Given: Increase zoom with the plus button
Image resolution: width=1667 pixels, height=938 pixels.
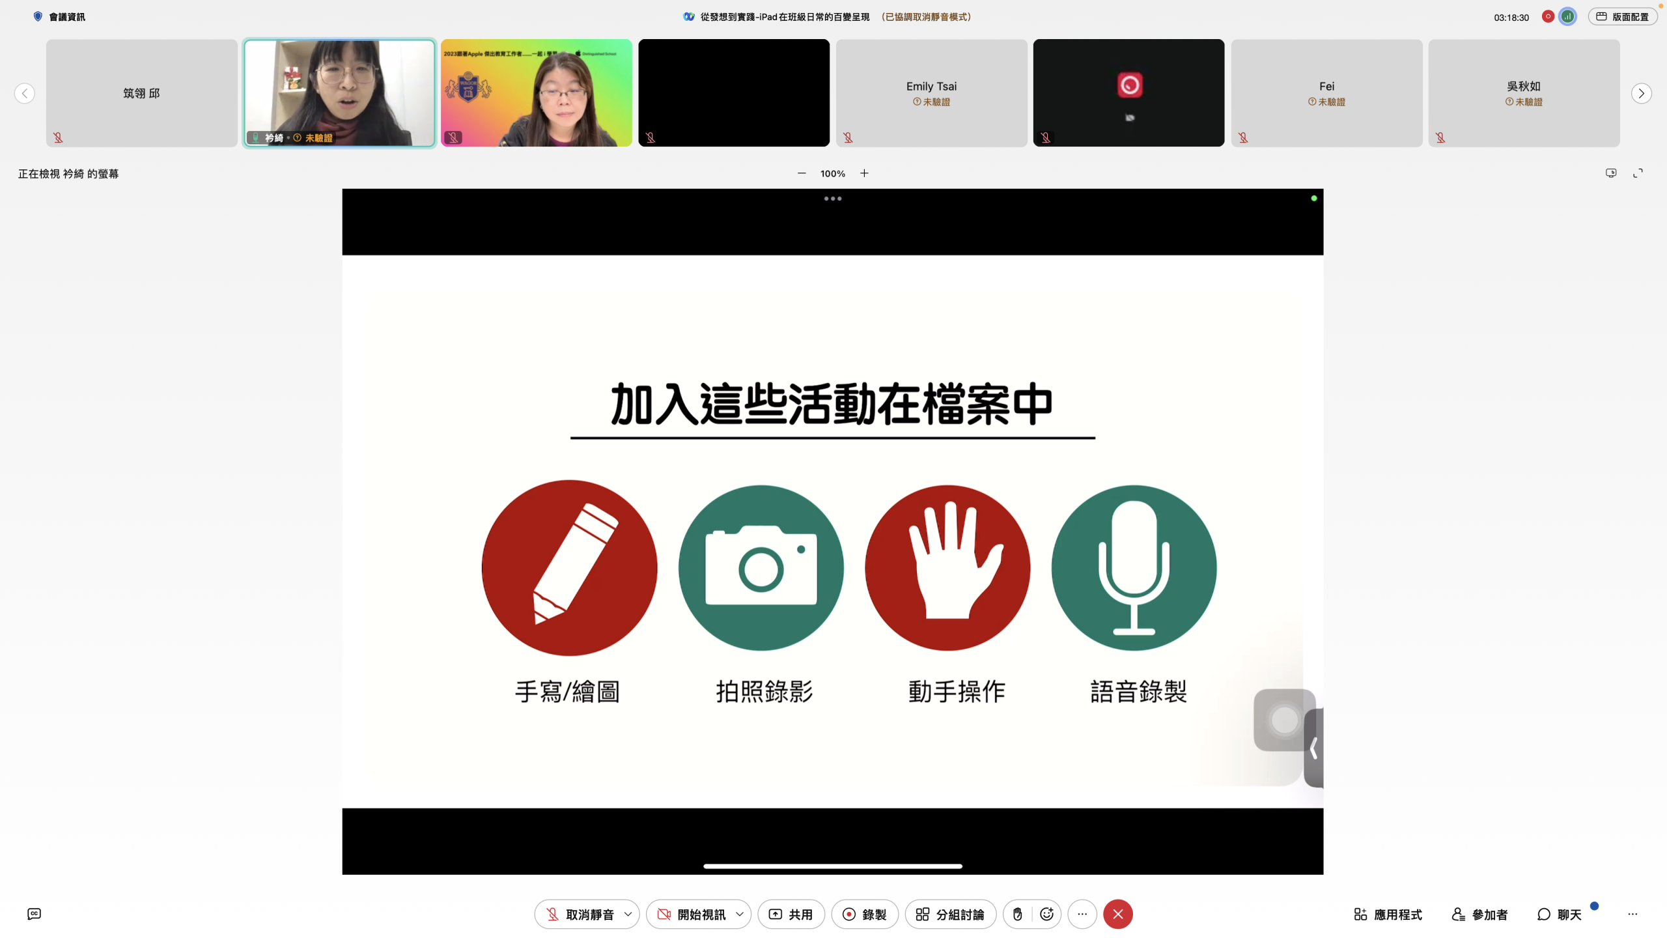Looking at the screenshot, I should tap(864, 173).
